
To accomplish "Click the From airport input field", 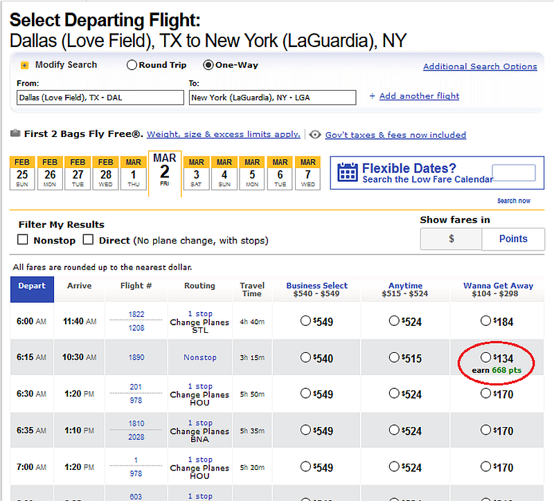I will (x=100, y=98).
